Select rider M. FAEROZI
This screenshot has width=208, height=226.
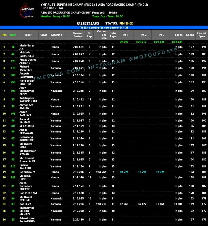point(27,126)
